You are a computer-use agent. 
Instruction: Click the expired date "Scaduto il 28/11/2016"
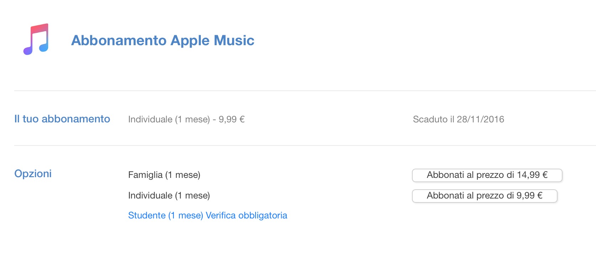pos(458,120)
